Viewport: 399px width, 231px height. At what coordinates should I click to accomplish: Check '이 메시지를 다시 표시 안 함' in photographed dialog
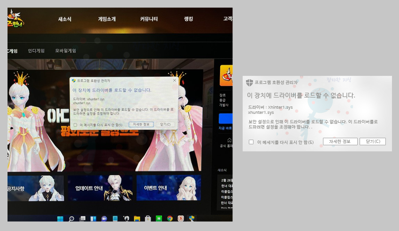(75, 125)
